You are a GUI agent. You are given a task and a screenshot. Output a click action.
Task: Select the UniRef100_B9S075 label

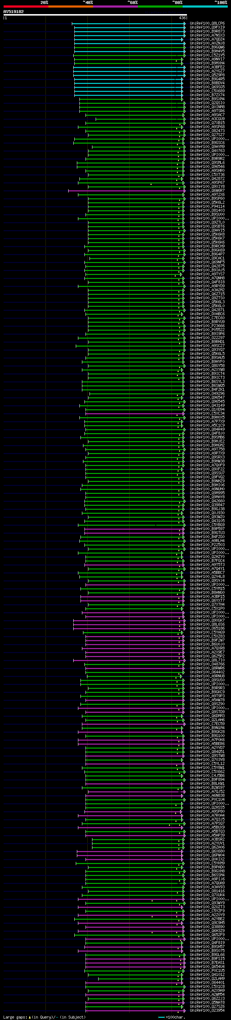(207, 951)
